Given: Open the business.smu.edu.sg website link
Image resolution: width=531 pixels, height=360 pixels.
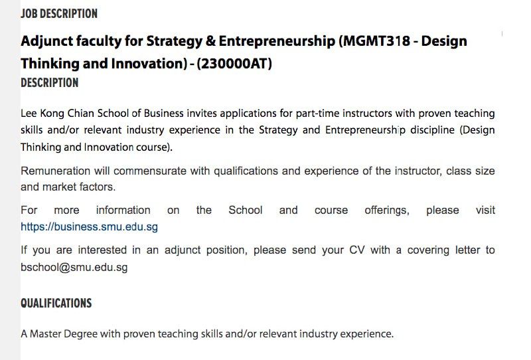Looking at the screenshot, I should coord(89,227).
